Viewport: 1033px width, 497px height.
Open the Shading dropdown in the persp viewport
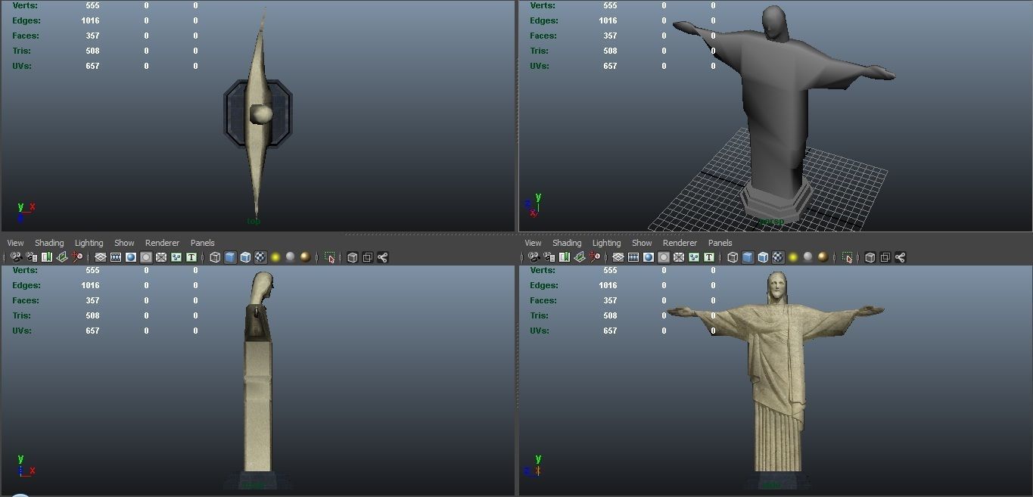coord(567,243)
